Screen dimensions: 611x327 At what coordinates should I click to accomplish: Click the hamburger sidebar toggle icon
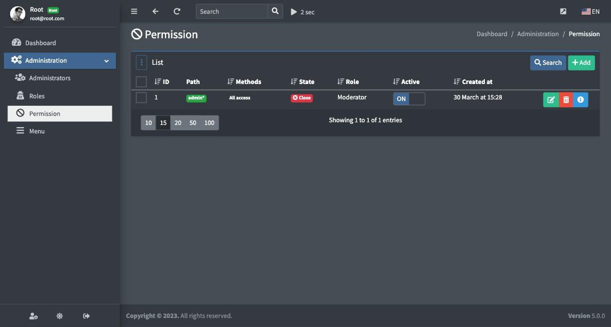(134, 11)
